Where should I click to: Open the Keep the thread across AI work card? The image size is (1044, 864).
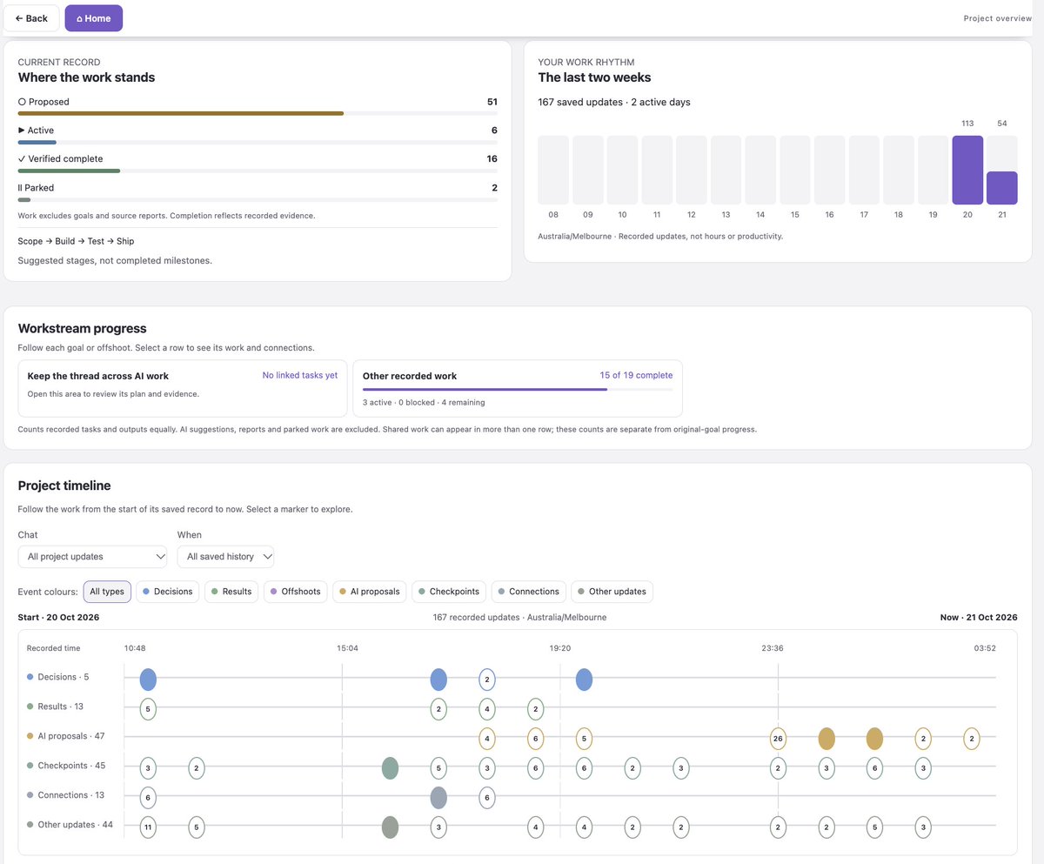(183, 388)
